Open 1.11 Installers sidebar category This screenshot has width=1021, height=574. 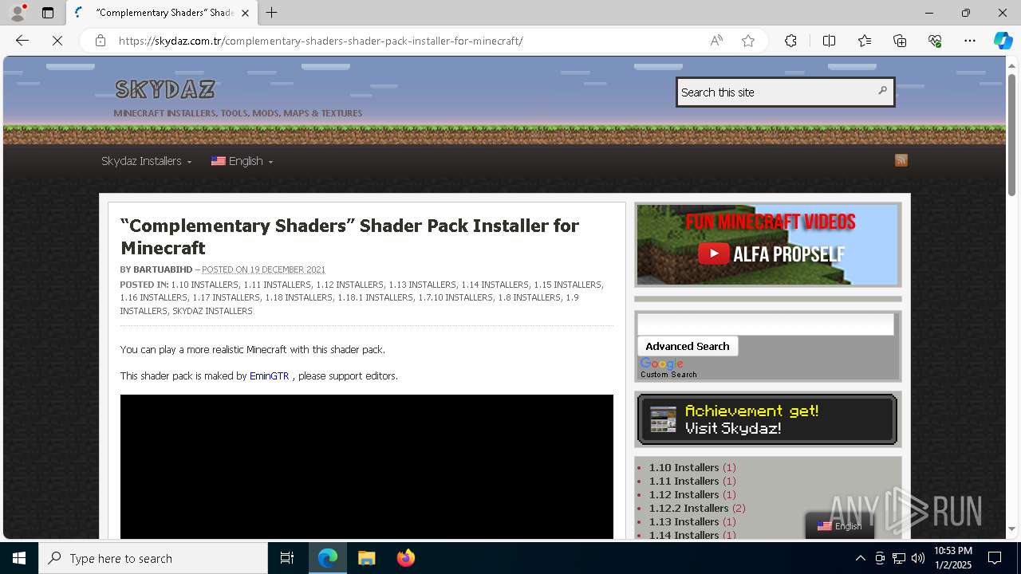tap(684, 481)
